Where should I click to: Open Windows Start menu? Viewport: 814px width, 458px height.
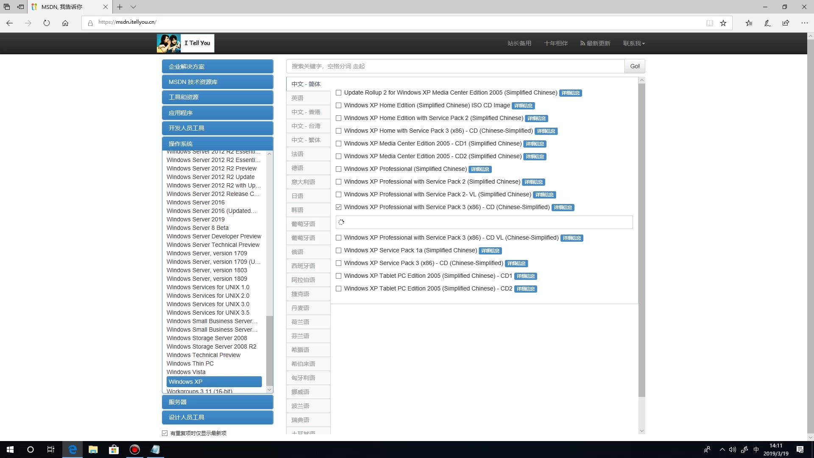(10, 450)
